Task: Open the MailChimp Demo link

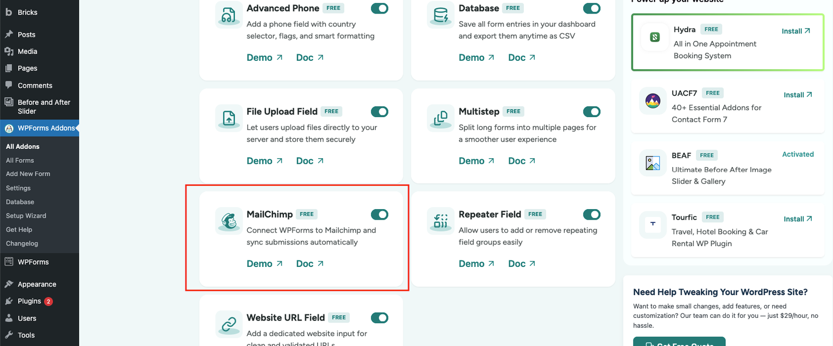Action: point(264,264)
